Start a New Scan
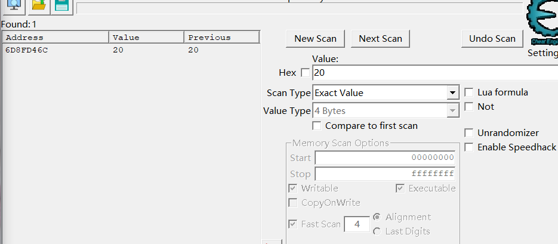558x244 pixels. tap(315, 39)
